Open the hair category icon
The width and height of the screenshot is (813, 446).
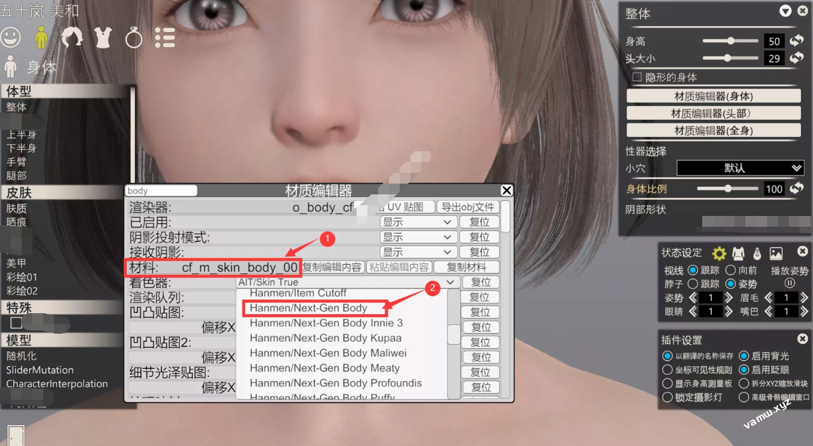pyautogui.click(x=72, y=37)
